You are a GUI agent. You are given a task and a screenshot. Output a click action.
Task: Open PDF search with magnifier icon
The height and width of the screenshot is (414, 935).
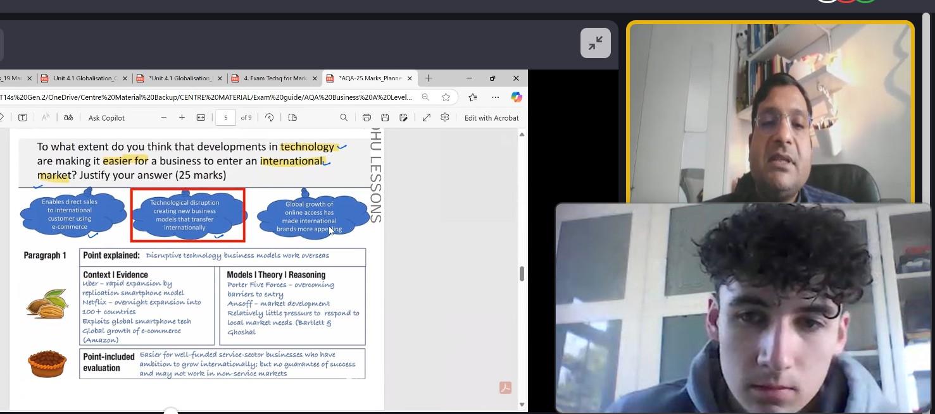(344, 118)
